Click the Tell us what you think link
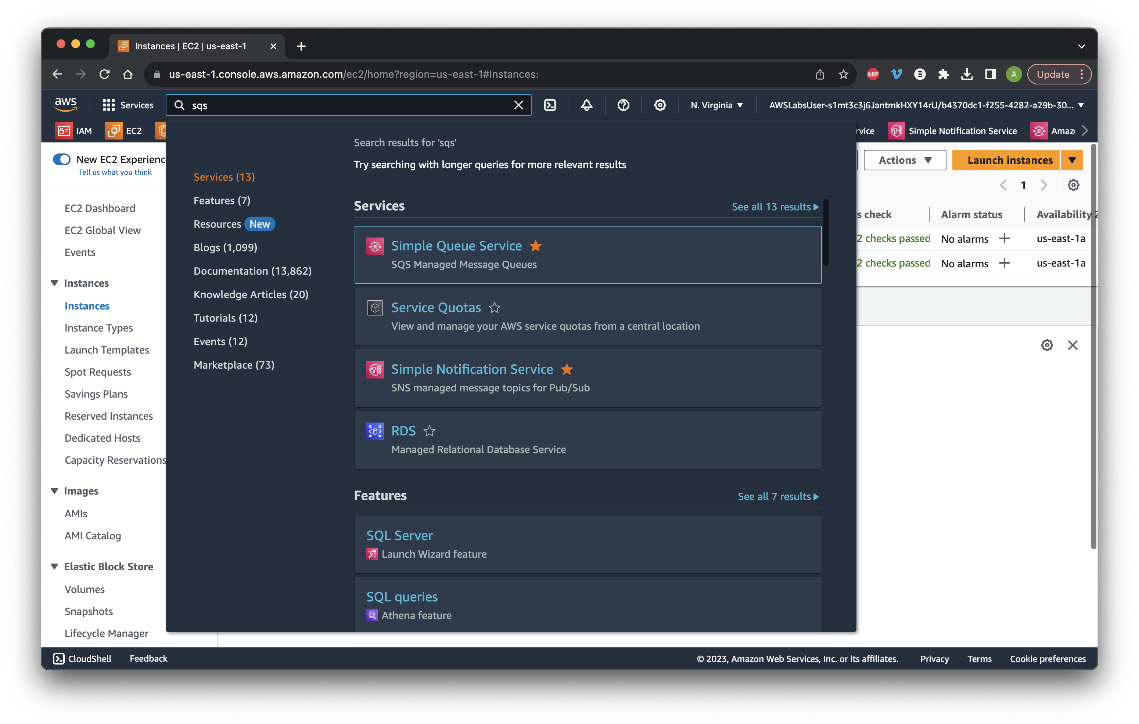The image size is (1139, 724). point(115,172)
